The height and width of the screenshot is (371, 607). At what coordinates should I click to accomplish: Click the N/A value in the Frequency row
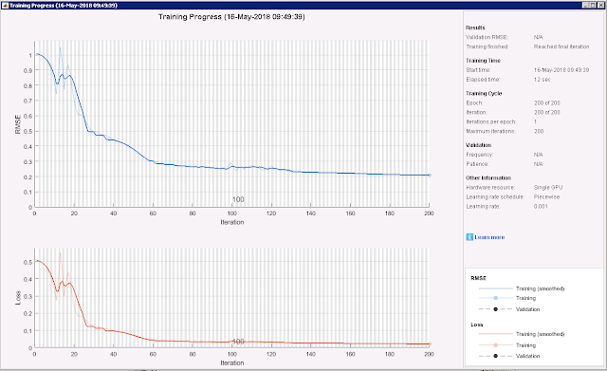point(538,155)
